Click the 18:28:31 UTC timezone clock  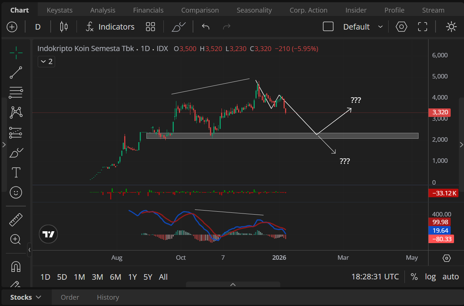pyautogui.click(x=375, y=277)
